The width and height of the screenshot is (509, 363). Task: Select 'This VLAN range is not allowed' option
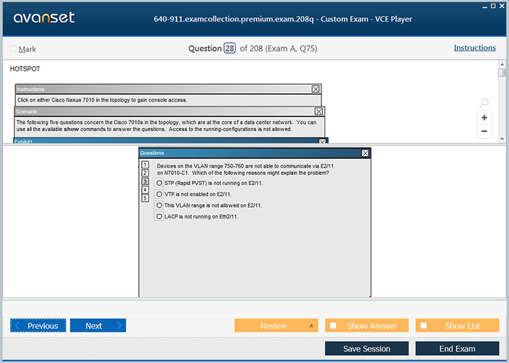coord(159,205)
